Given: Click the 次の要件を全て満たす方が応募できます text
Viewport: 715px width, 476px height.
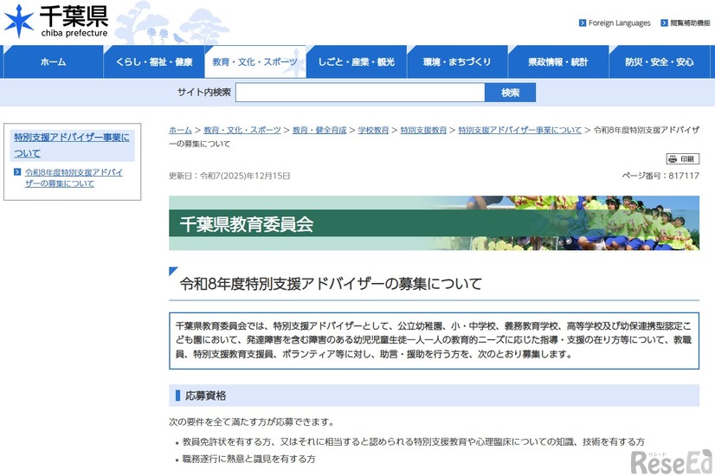Looking at the screenshot, I should click(x=252, y=421).
